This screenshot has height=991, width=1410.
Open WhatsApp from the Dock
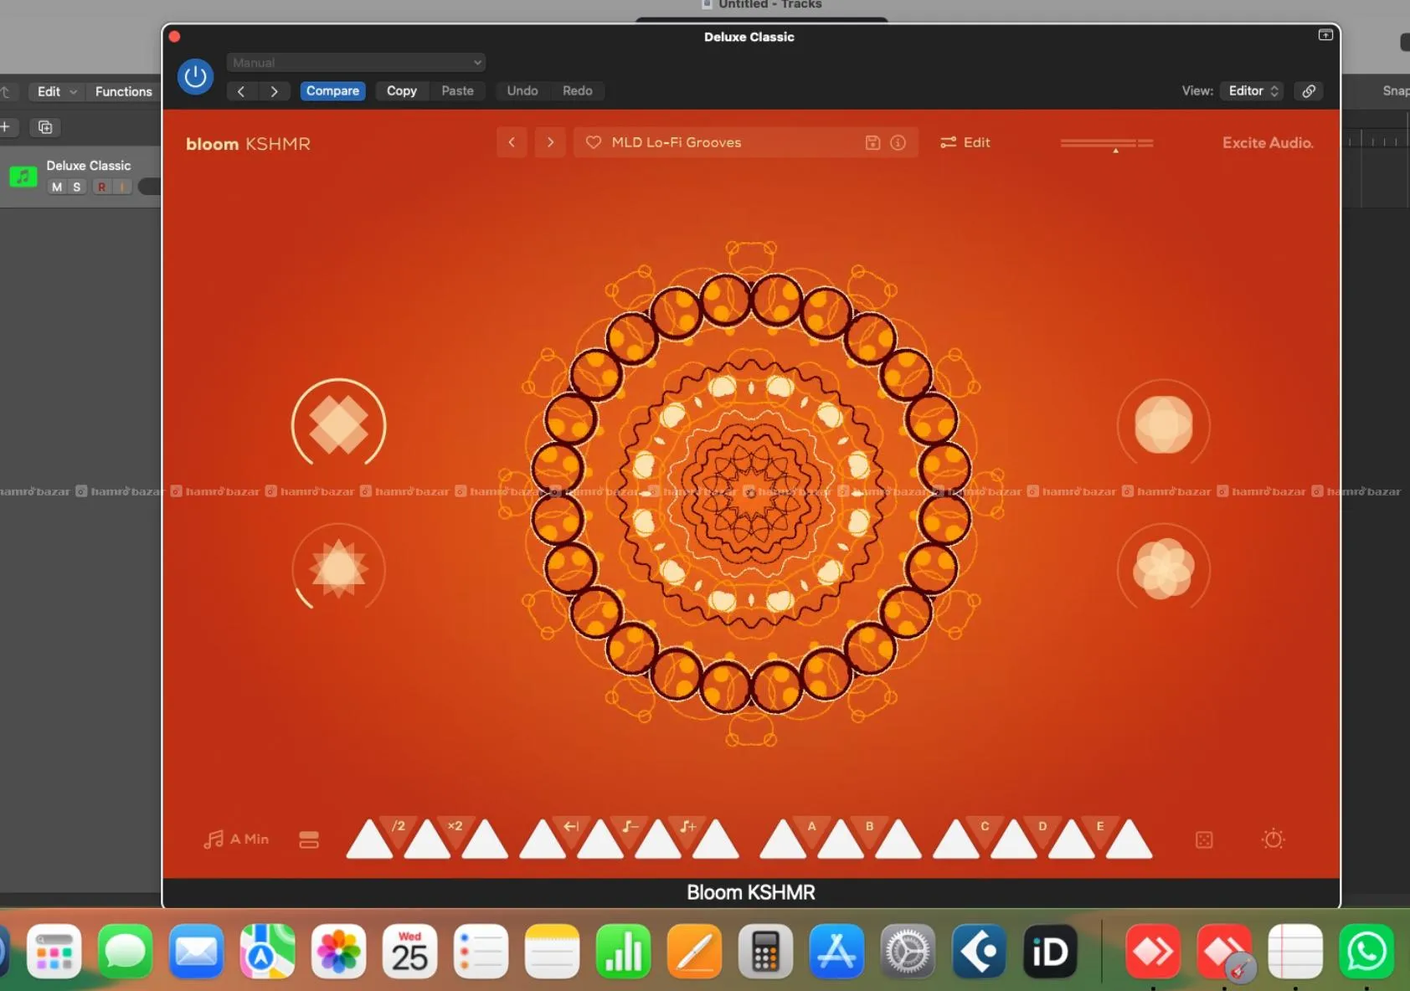coord(1366,952)
